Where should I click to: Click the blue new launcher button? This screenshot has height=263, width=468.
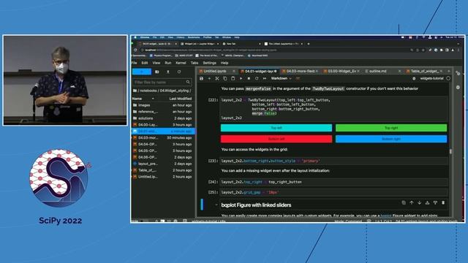click(x=142, y=72)
